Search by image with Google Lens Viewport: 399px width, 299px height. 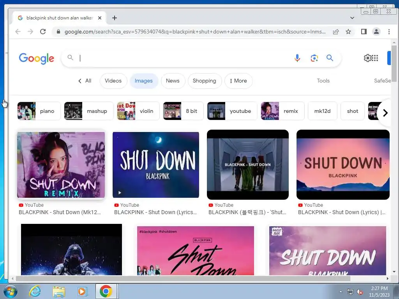coord(314,58)
